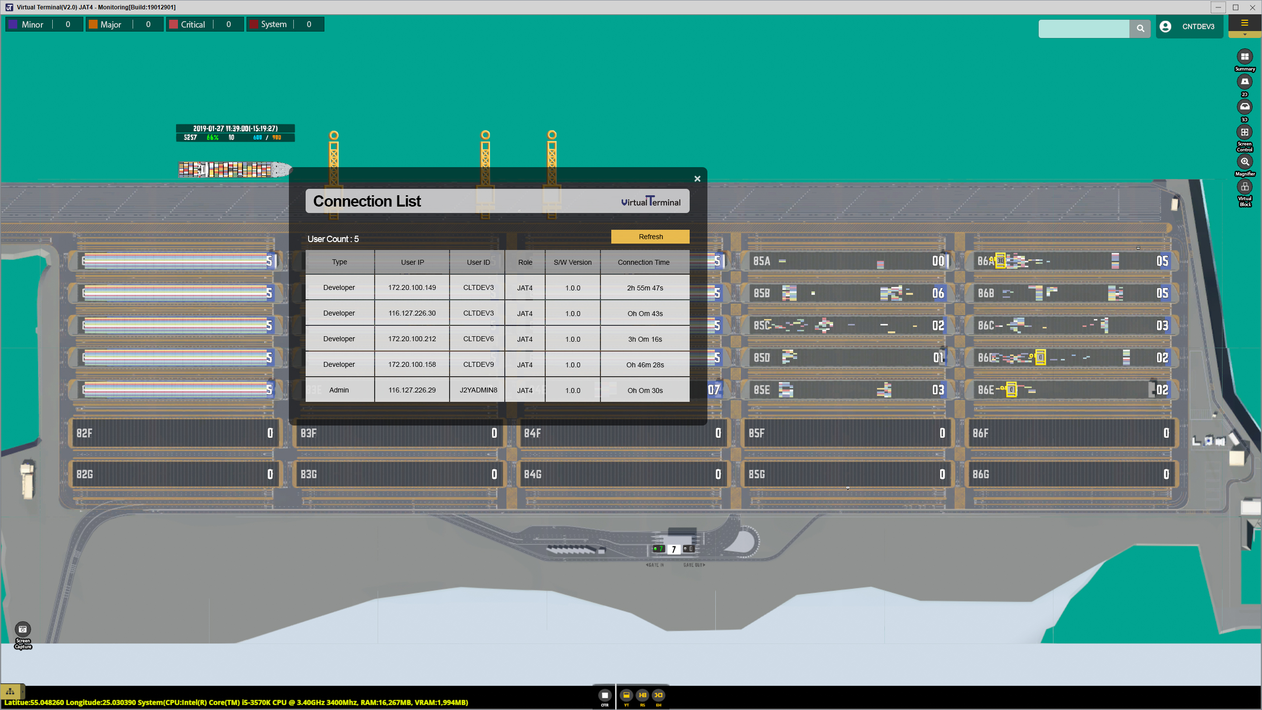Select the Critical alarm counter

coord(205,24)
